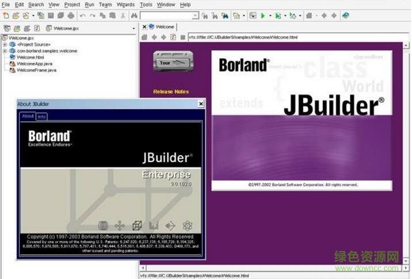412x279 pixels.
Task: Click the Optimize Project stopwatch icon
Action: 293,16
